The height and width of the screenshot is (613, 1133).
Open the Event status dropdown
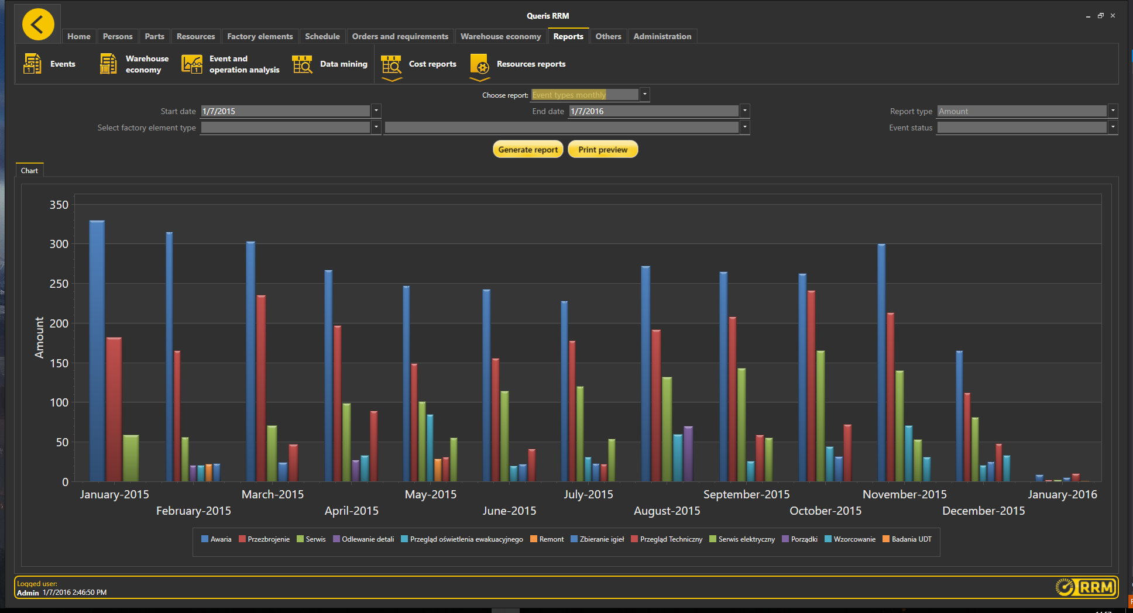(x=1112, y=127)
